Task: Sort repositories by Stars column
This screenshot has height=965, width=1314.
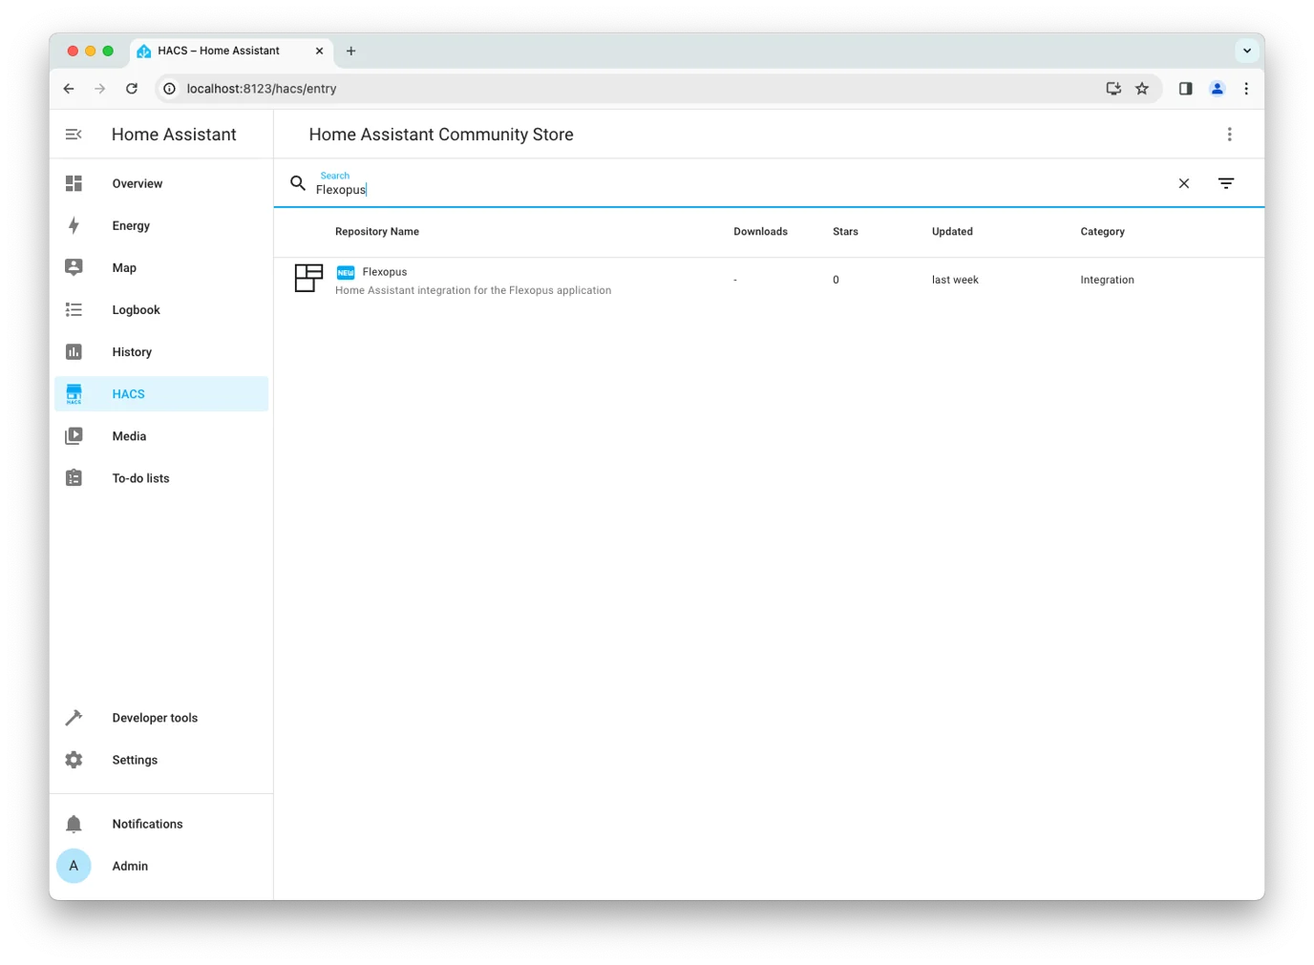Action: pos(845,231)
